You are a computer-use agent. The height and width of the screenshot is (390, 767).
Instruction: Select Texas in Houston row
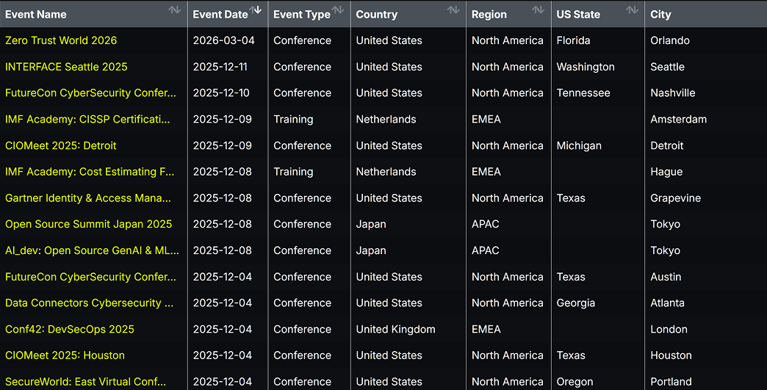pyautogui.click(x=571, y=355)
